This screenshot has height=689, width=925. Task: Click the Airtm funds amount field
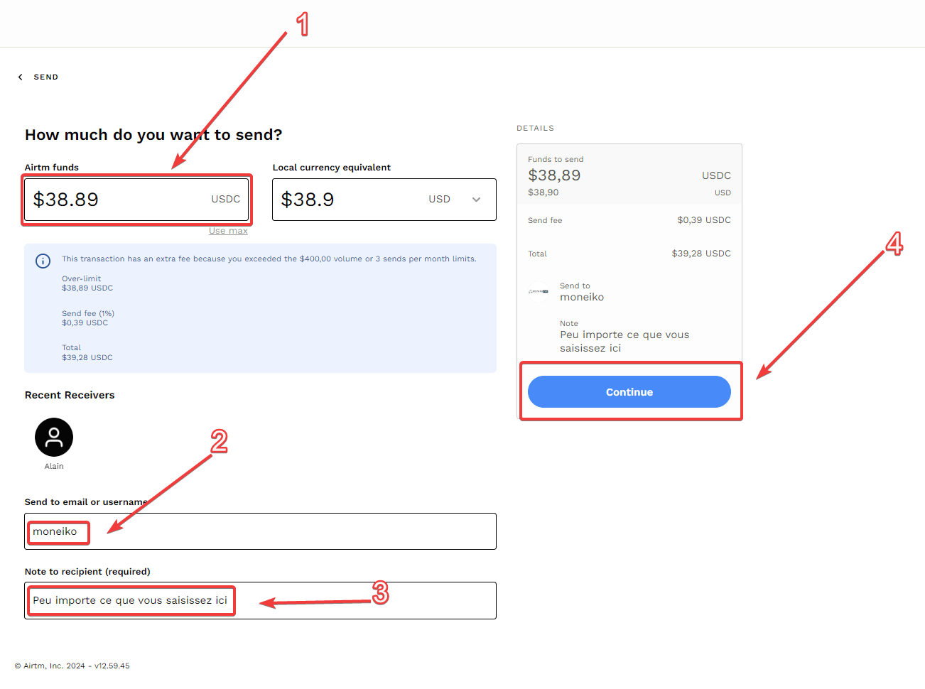[x=136, y=200]
